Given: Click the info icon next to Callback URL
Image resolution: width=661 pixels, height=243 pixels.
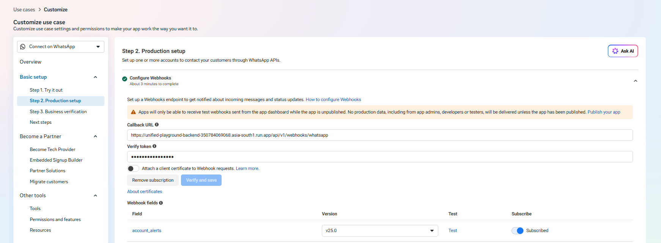Looking at the screenshot, I should [x=157, y=125].
